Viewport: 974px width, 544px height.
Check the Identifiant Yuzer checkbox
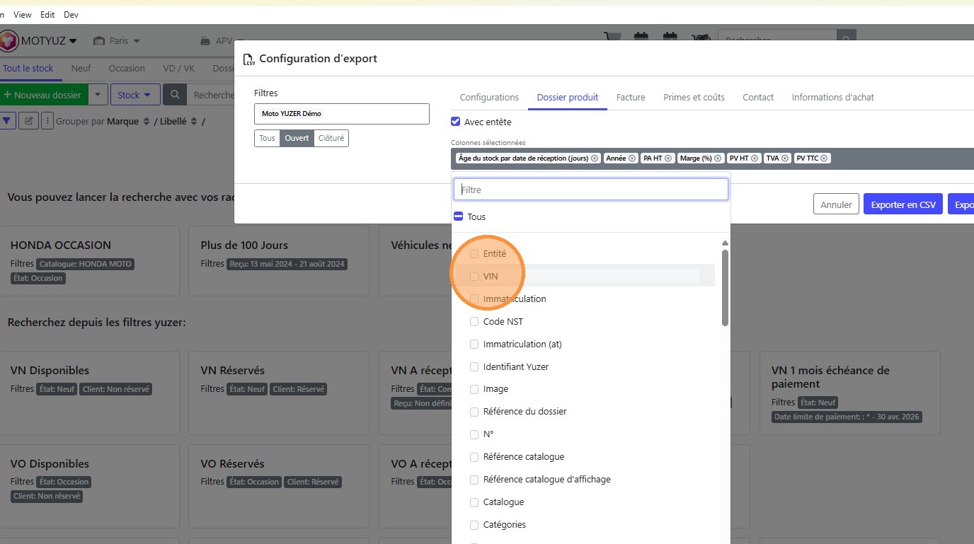(474, 367)
